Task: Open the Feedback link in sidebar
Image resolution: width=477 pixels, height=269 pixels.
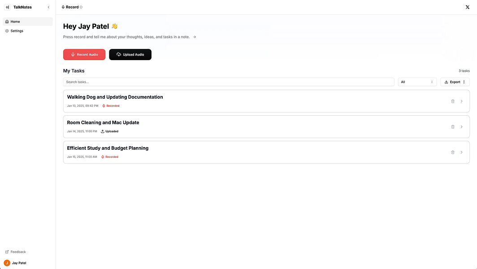Action: [x=16, y=252]
